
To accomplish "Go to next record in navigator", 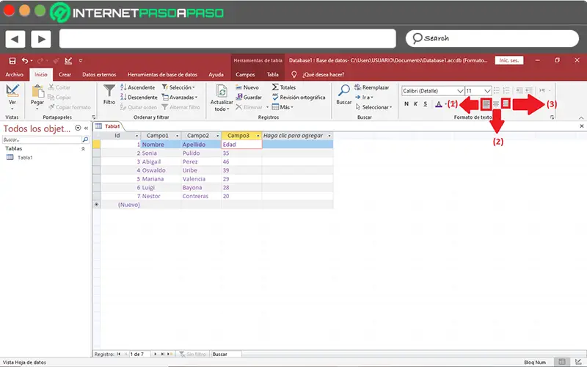I will click(156, 354).
